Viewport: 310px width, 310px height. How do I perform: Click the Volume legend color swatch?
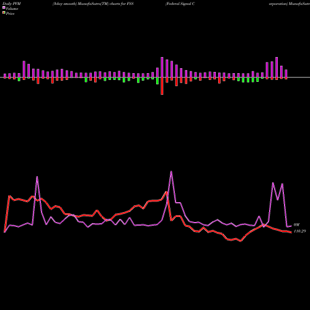click(x=4, y=7)
